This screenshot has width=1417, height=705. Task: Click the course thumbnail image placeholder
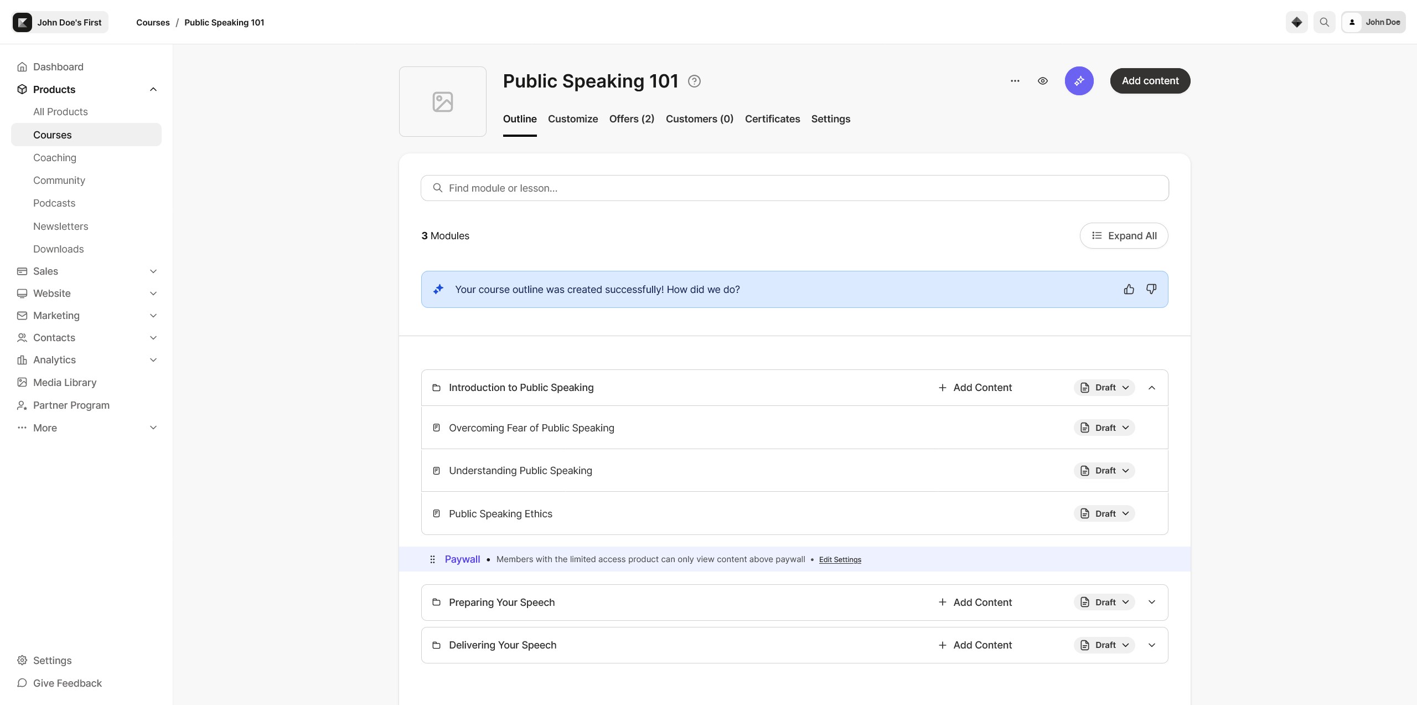(443, 102)
